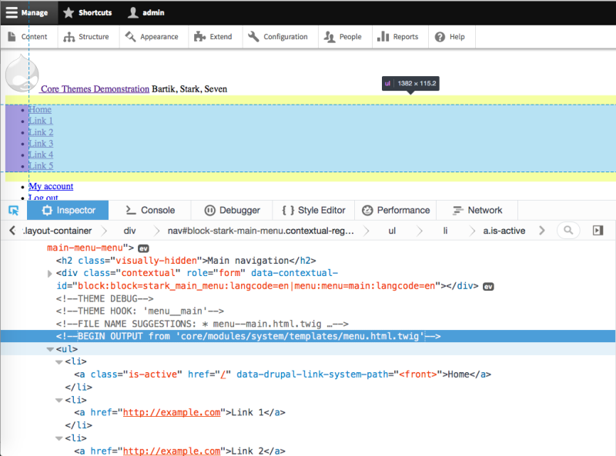This screenshot has width=616, height=456.
Task: Collapse the li node containing Link 2
Action: coord(59,438)
